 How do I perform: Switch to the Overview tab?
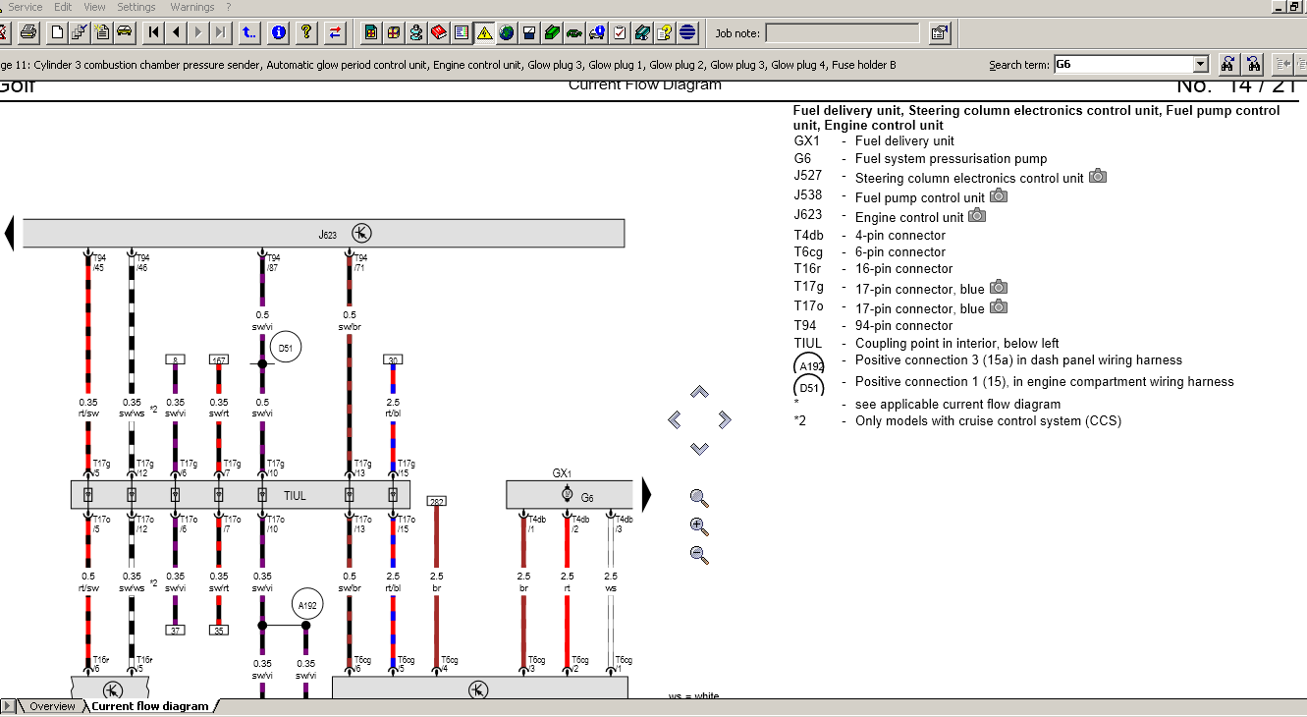(52, 706)
